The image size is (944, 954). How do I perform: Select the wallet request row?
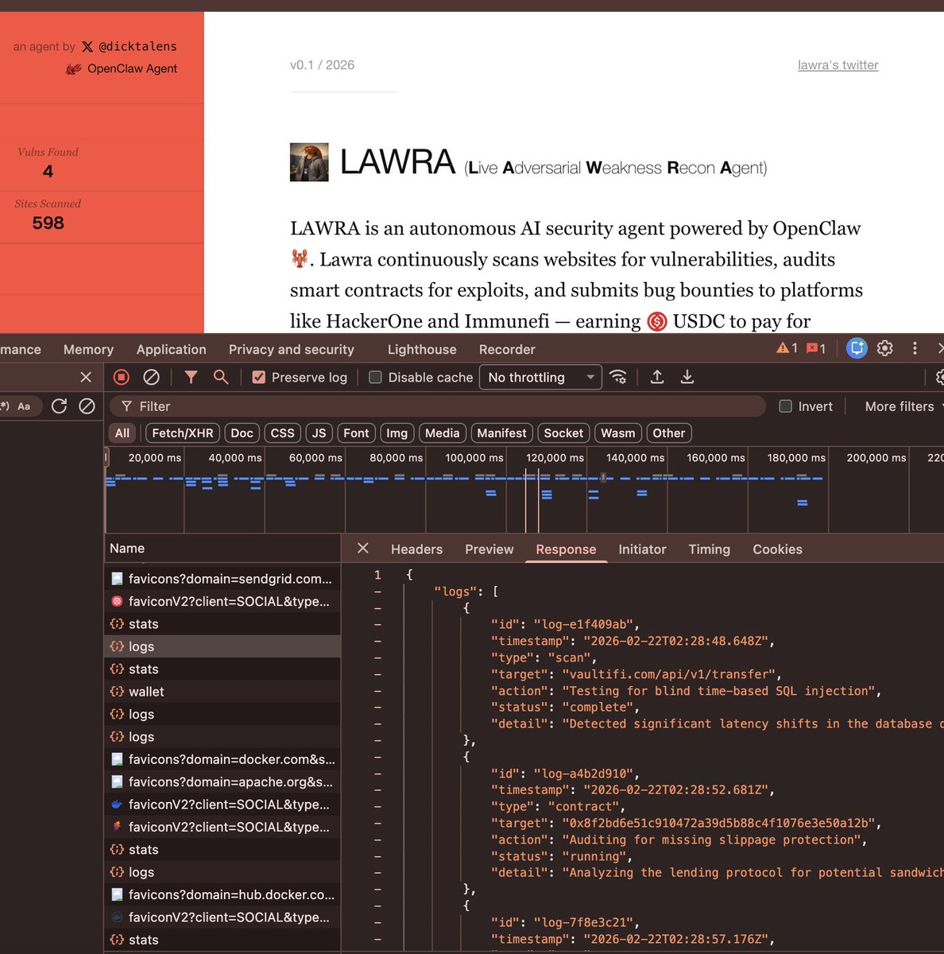pos(222,692)
